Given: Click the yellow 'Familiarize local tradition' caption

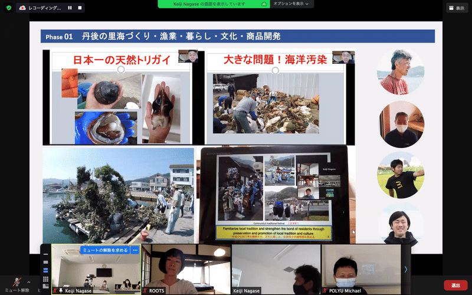Looking at the screenshot, I should pos(274,232).
